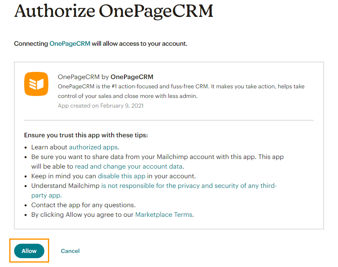Click the Cancel link
Image resolution: width=338 pixels, height=267 pixels.
coord(70,251)
